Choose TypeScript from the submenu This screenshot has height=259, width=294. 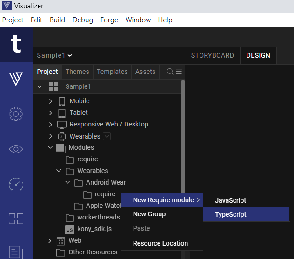point(231,214)
